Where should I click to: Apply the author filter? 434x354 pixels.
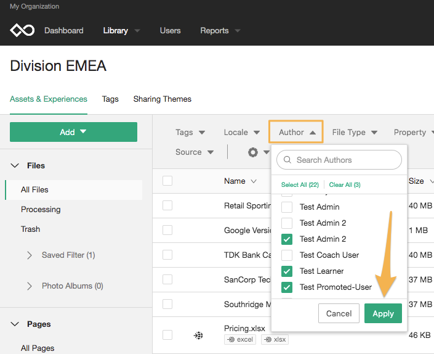point(383,313)
